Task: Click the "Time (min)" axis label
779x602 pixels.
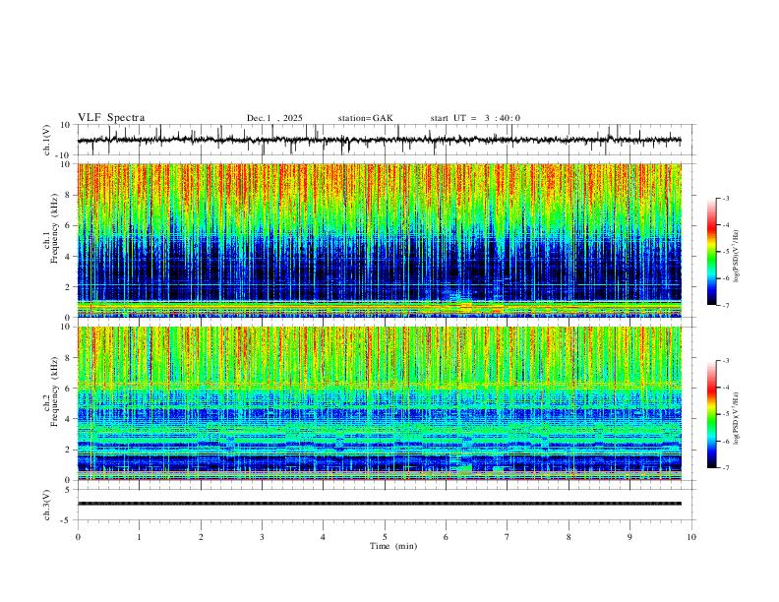Action: click(x=393, y=546)
